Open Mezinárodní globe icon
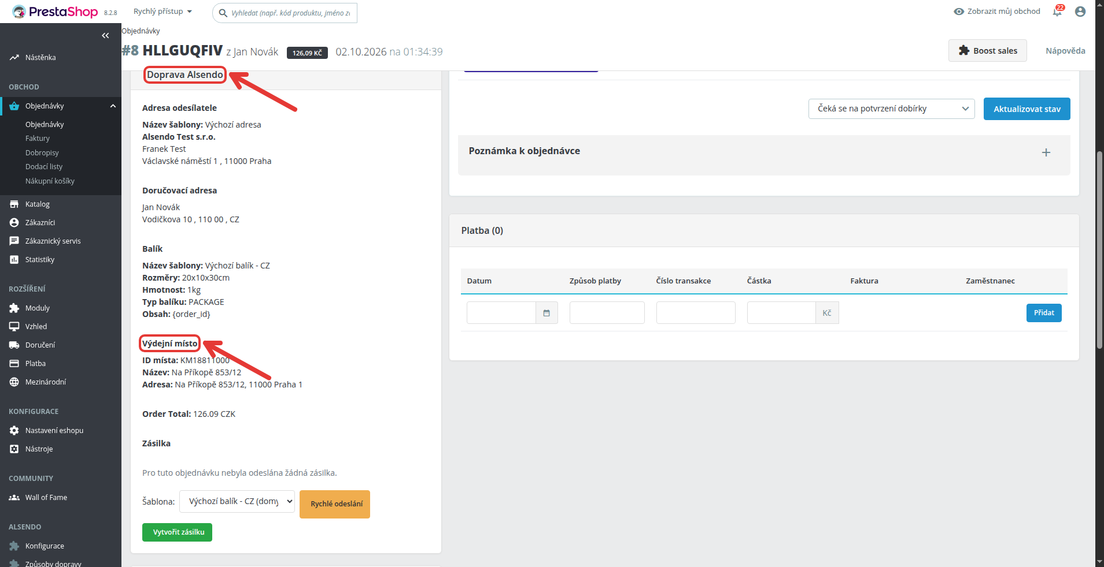The image size is (1104, 567). [14, 382]
